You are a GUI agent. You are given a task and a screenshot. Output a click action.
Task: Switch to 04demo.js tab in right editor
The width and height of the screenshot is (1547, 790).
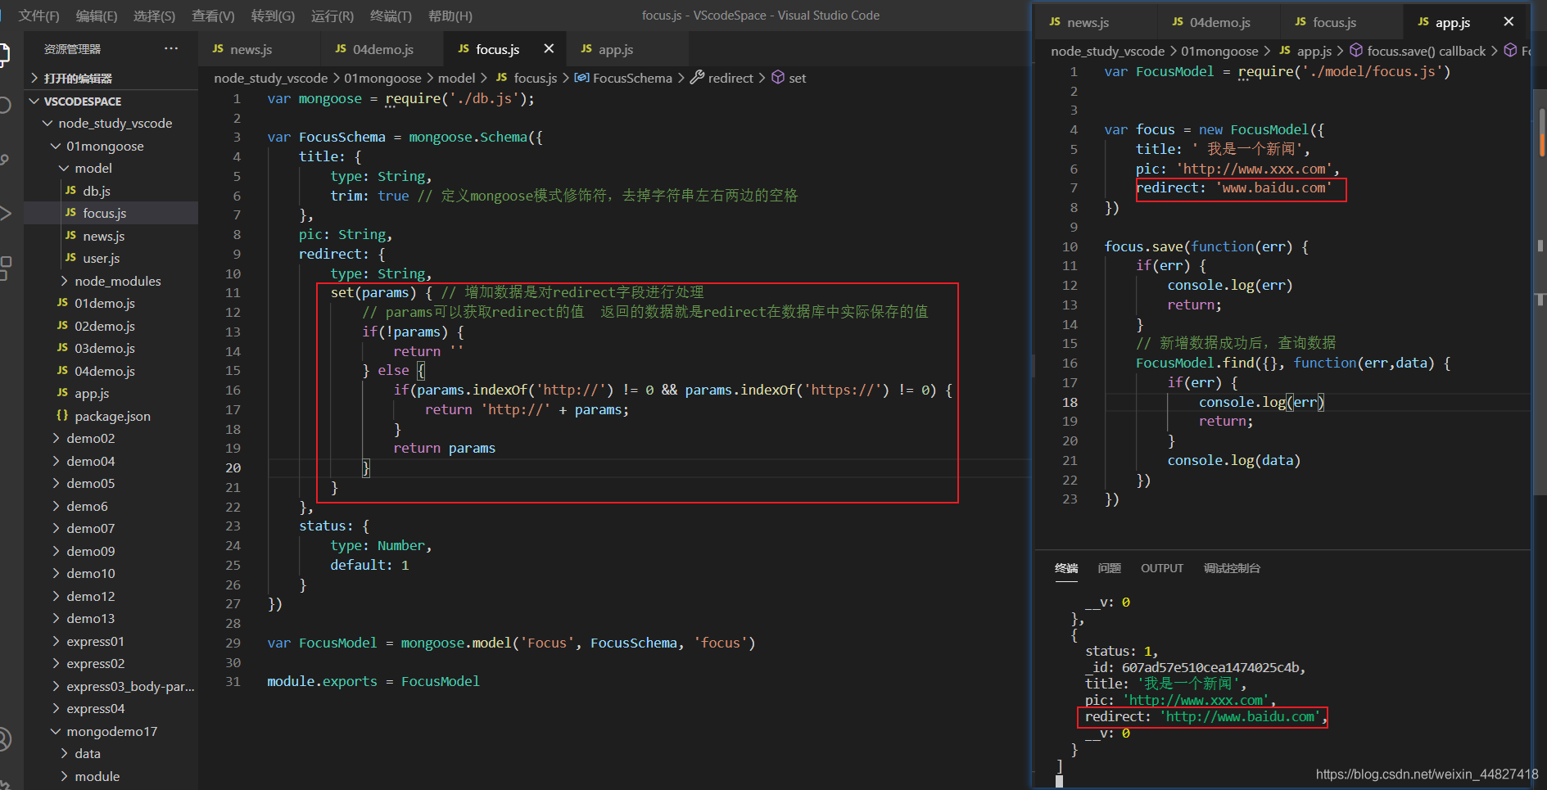[x=1219, y=22]
